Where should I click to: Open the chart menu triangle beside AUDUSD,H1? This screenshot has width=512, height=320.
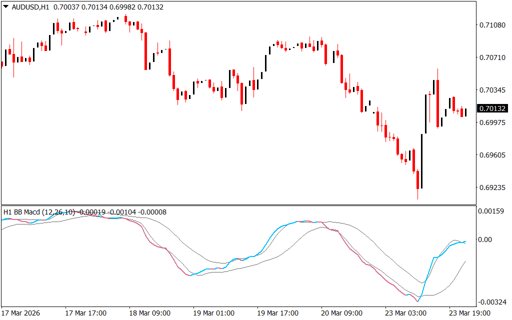5,7
